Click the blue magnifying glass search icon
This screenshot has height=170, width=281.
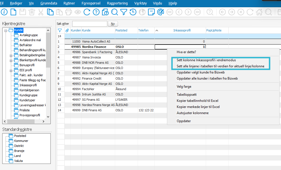tap(115, 12)
